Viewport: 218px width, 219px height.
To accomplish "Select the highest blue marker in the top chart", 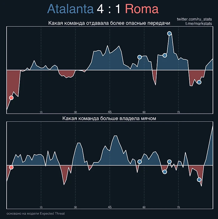I will point(169,34).
